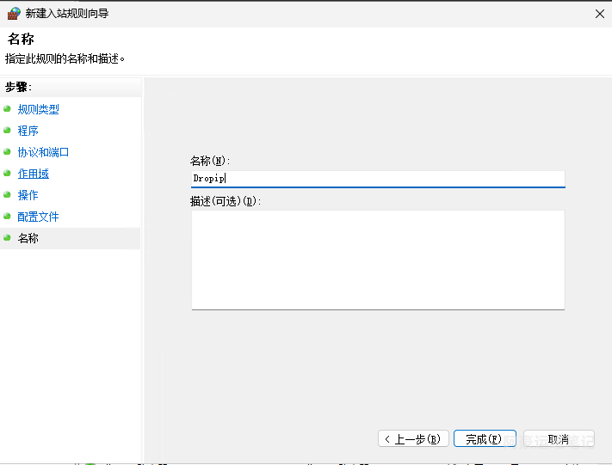Click the green bullet beside 协议和端口
The height and width of the screenshot is (465, 612).
(x=8, y=152)
